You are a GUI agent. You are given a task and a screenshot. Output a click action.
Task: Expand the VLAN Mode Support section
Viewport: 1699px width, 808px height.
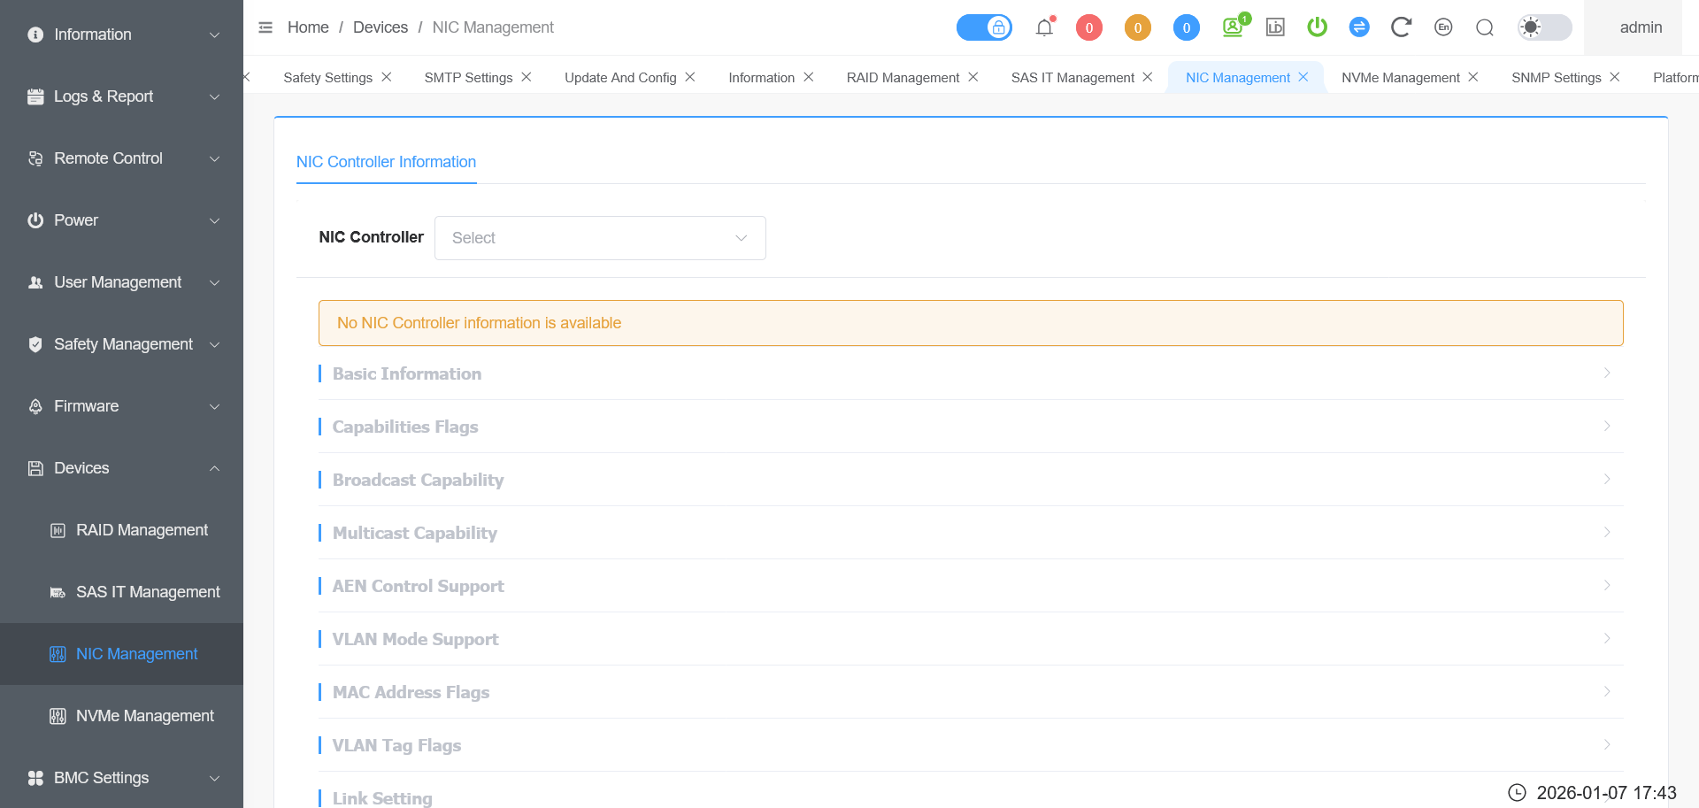(x=971, y=639)
